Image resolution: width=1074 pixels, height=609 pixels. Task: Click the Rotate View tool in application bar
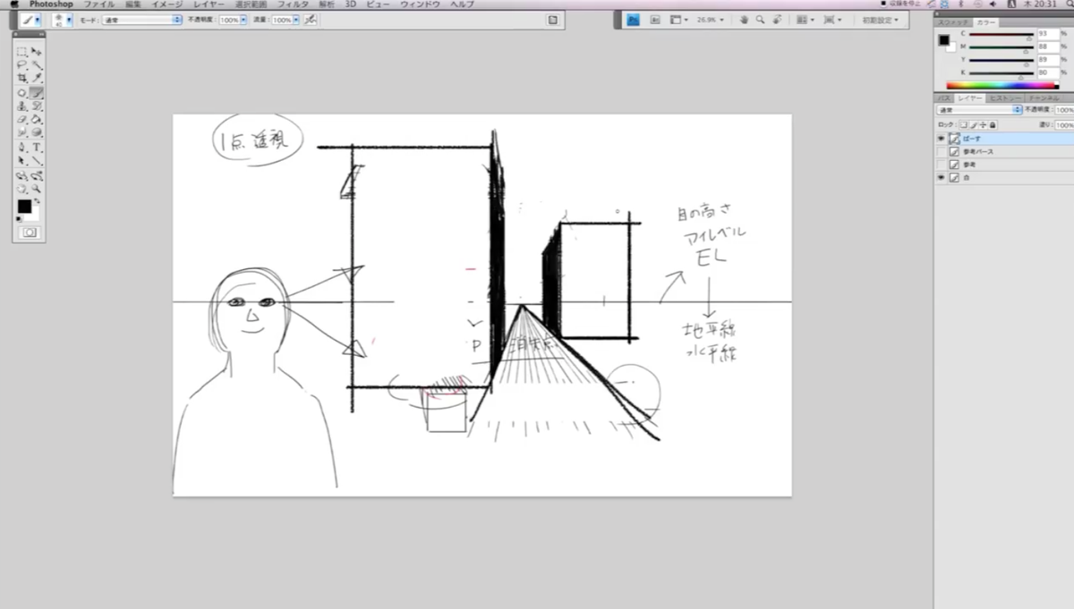(776, 20)
